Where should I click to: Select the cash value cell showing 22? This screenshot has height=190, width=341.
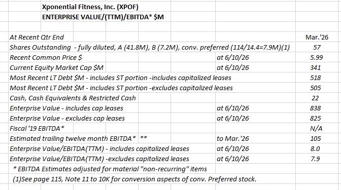click(x=315, y=98)
